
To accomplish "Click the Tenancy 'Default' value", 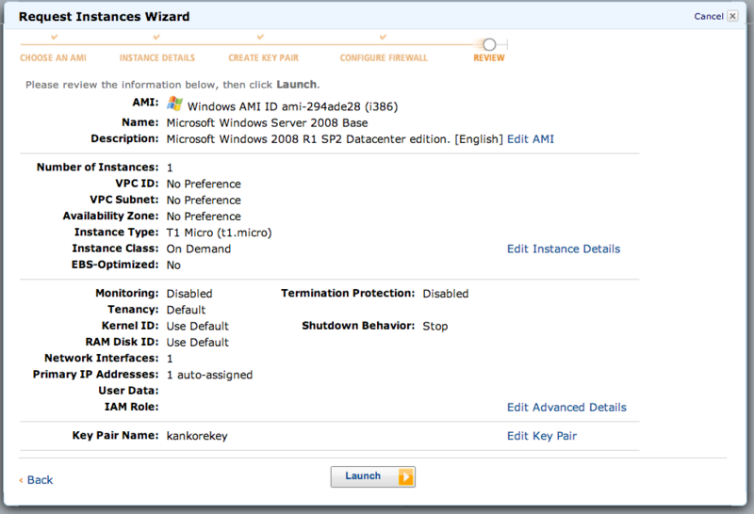I will 186,310.
